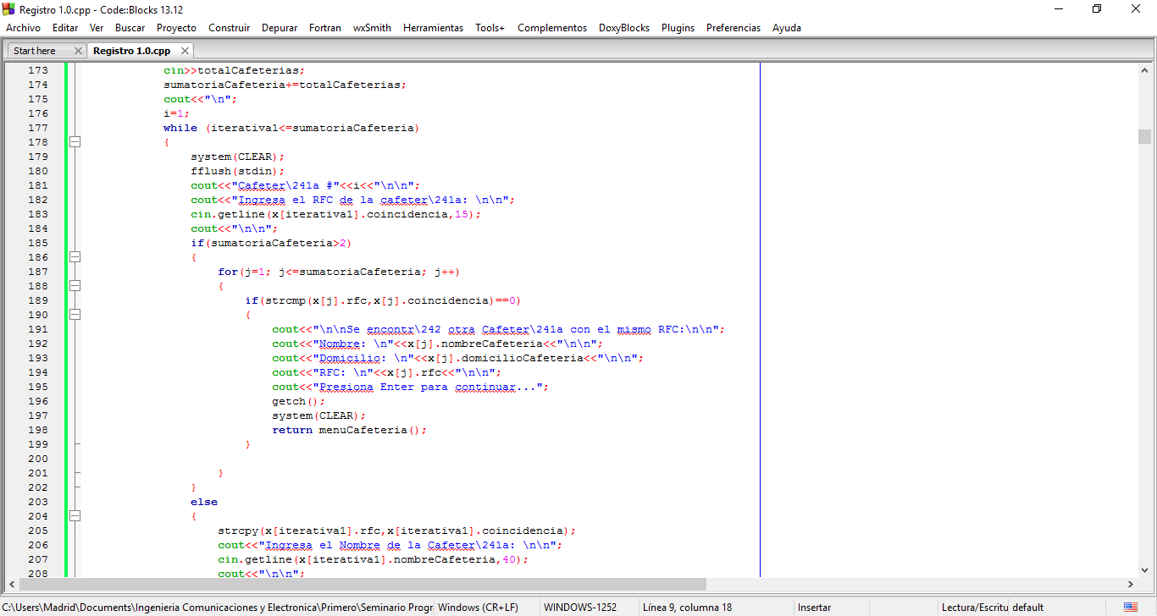This screenshot has height=616, width=1157.
Task: Click the horizontal scrollbar right arrow
Action: pos(1130,584)
